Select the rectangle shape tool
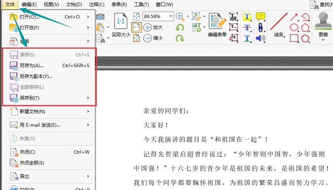The width and height of the screenshot is (333, 190). pyautogui.click(x=294, y=38)
